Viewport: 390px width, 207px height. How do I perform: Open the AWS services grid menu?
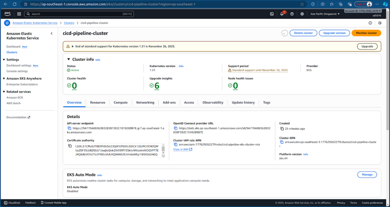tap(19, 14)
